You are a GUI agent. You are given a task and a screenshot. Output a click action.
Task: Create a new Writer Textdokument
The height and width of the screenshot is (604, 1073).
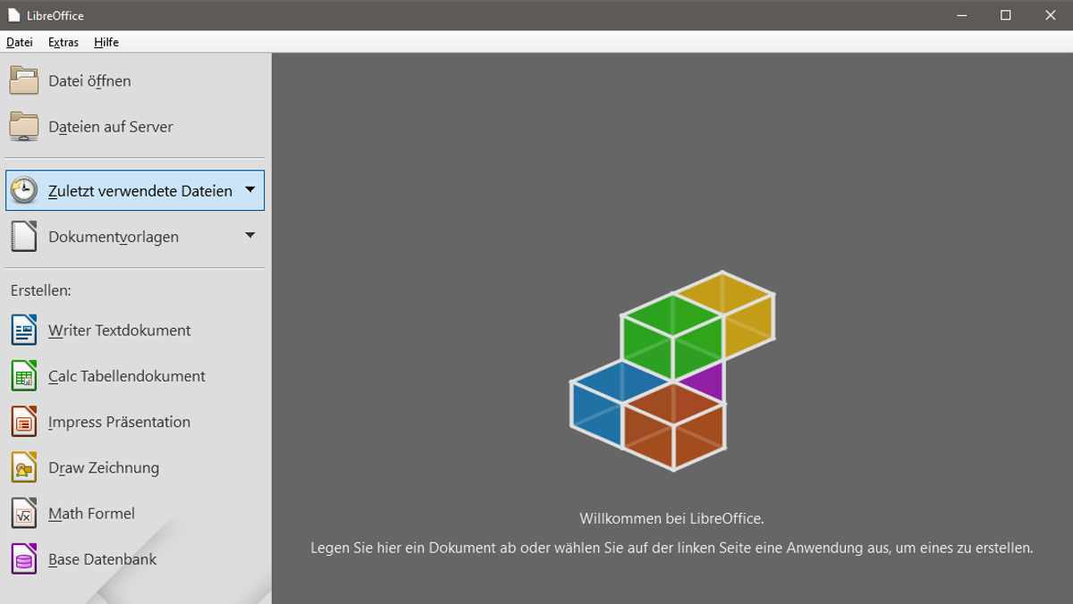[120, 330]
